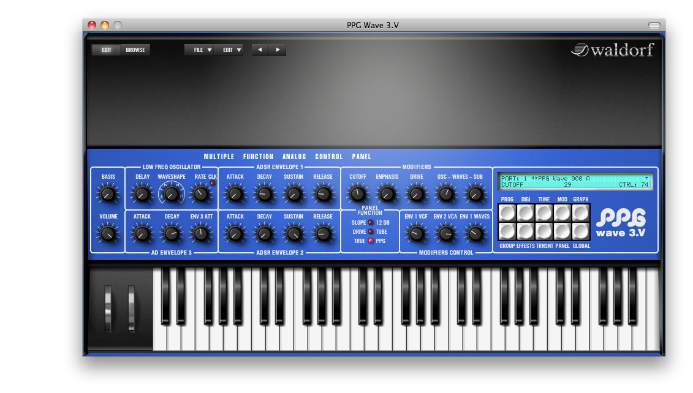Image resolution: width=693 pixels, height=393 pixels.
Task: Click the TRNSNT keypad button
Action: click(x=543, y=231)
